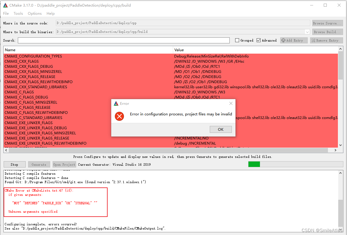This screenshot has height=235, width=347.
Task: Focus the Search input field
Action: pyautogui.click(x=124, y=40)
